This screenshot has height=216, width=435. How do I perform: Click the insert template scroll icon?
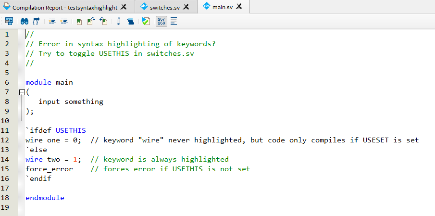(131, 22)
